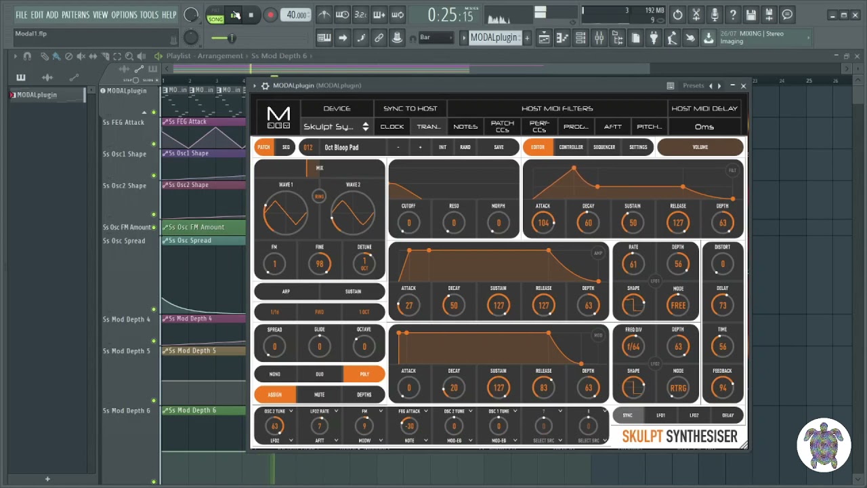Toggle the playlist magnet snap icon
This screenshot has height=488, width=867.
tap(27, 56)
